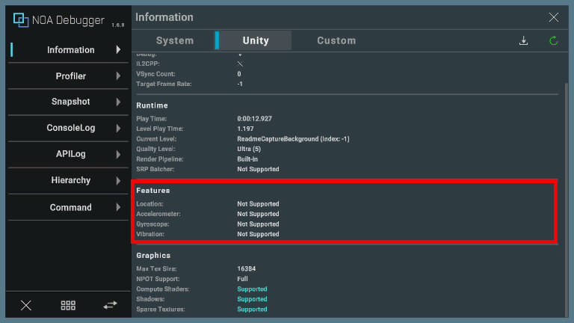The width and height of the screenshot is (574, 323).
Task: Click the ReadmeCaptureBackground level value
Action: point(293,139)
